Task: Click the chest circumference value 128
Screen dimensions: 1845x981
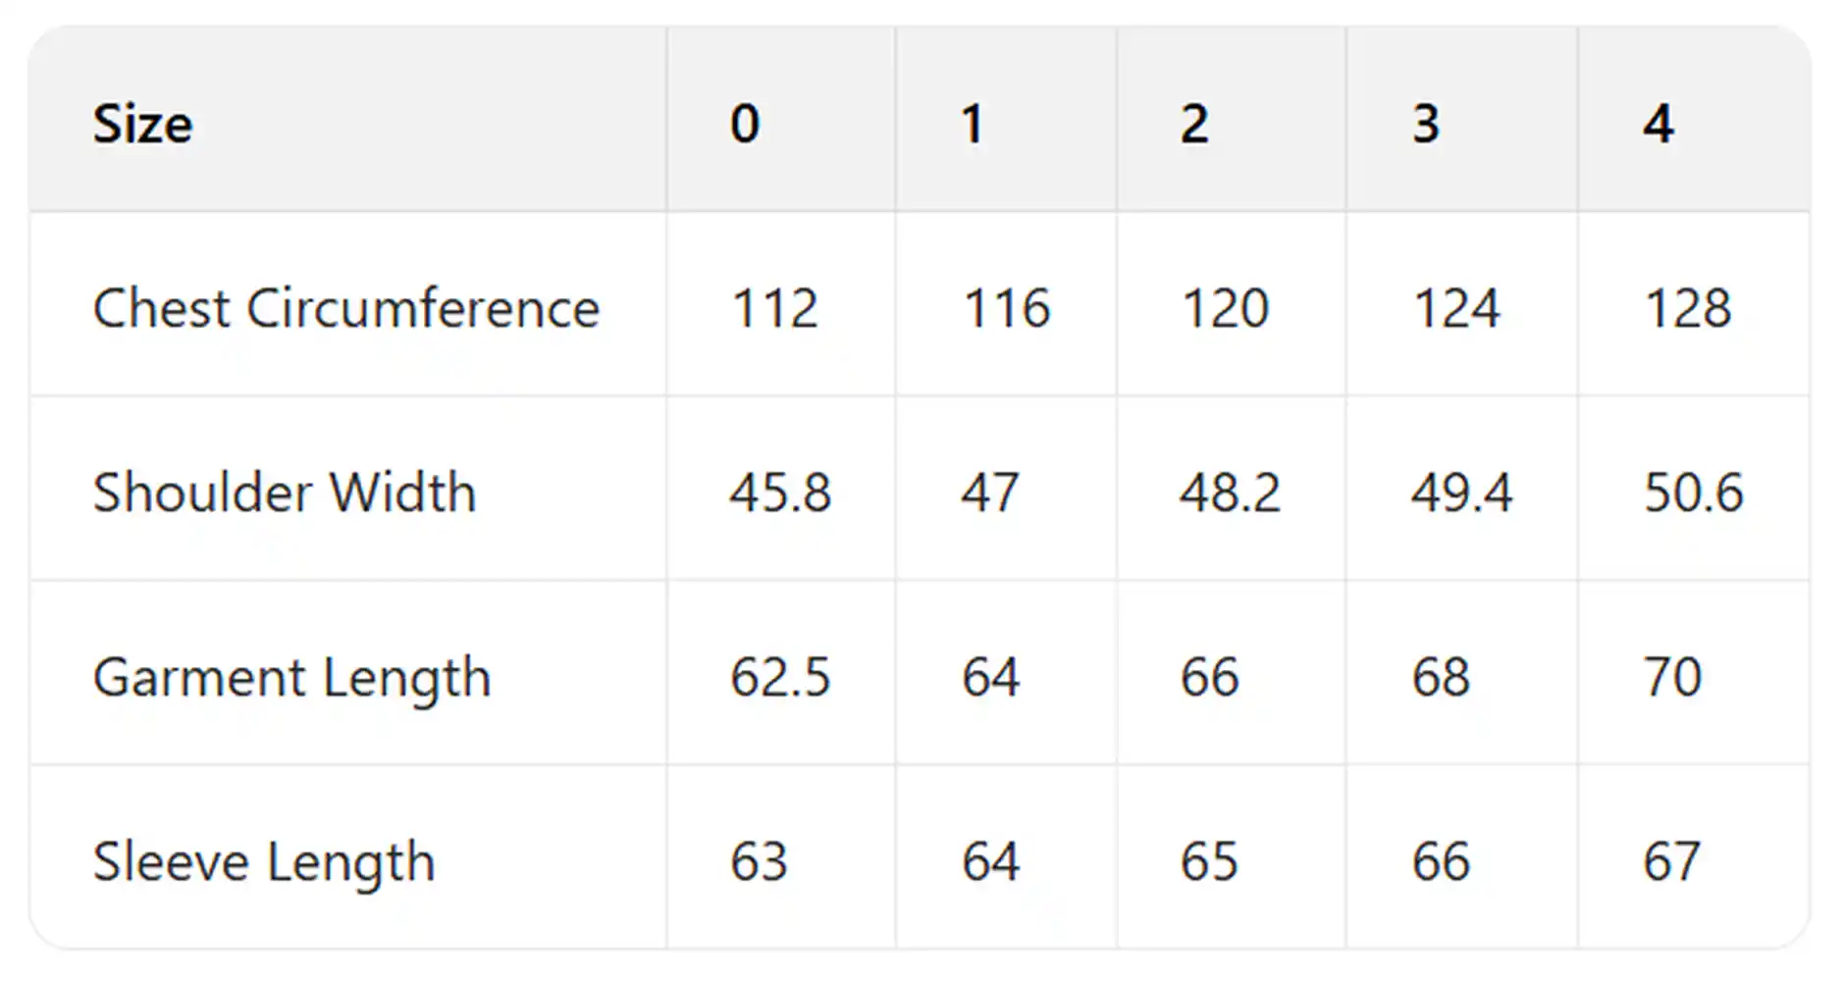Action: [x=1688, y=308]
